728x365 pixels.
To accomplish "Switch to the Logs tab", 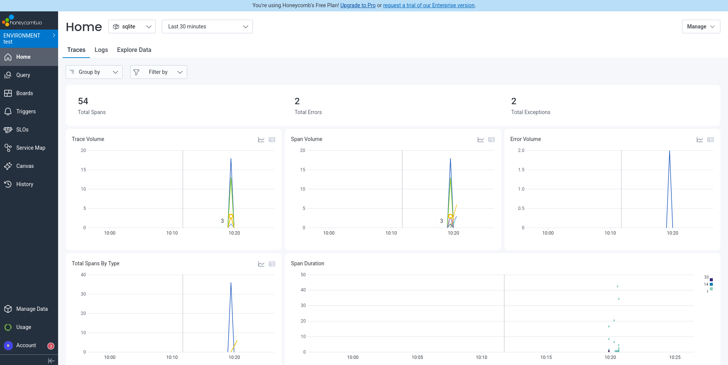I will point(101,50).
